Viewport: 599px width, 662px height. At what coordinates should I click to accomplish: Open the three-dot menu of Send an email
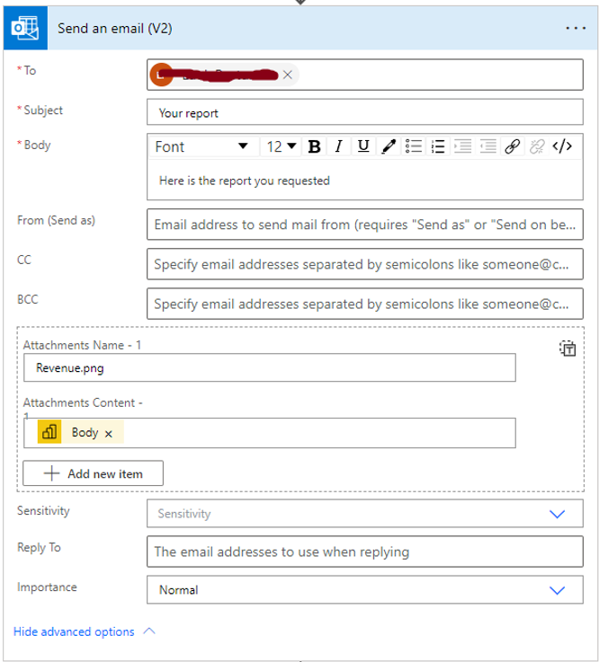(575, 29)
